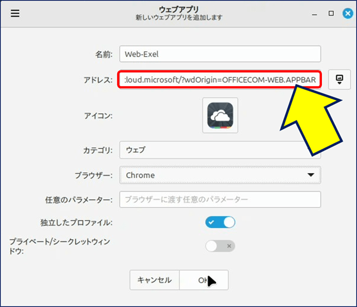
Task: Click the ブラウザー: label
Action: coord(93,176)
